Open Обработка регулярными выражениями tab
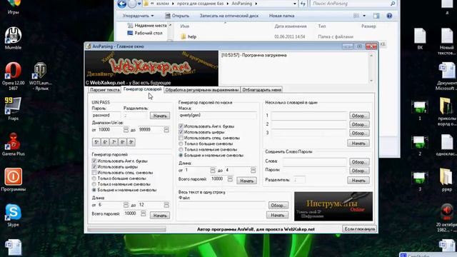Viewport: 457px width, 257px height. [x=201, y=90]
